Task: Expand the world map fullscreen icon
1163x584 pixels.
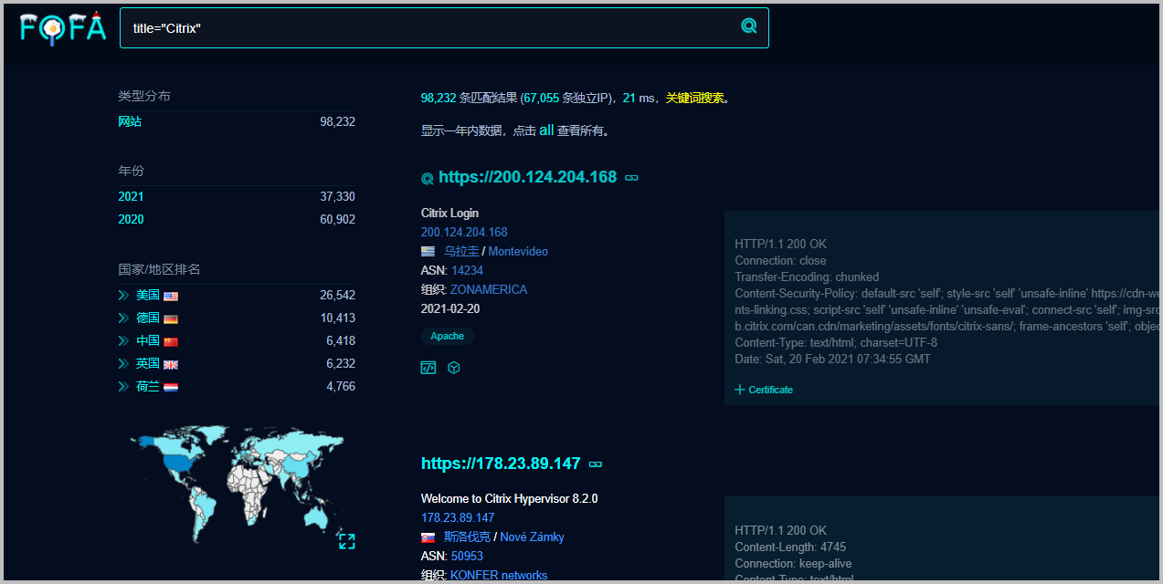Action: click(x=347, y=540)
